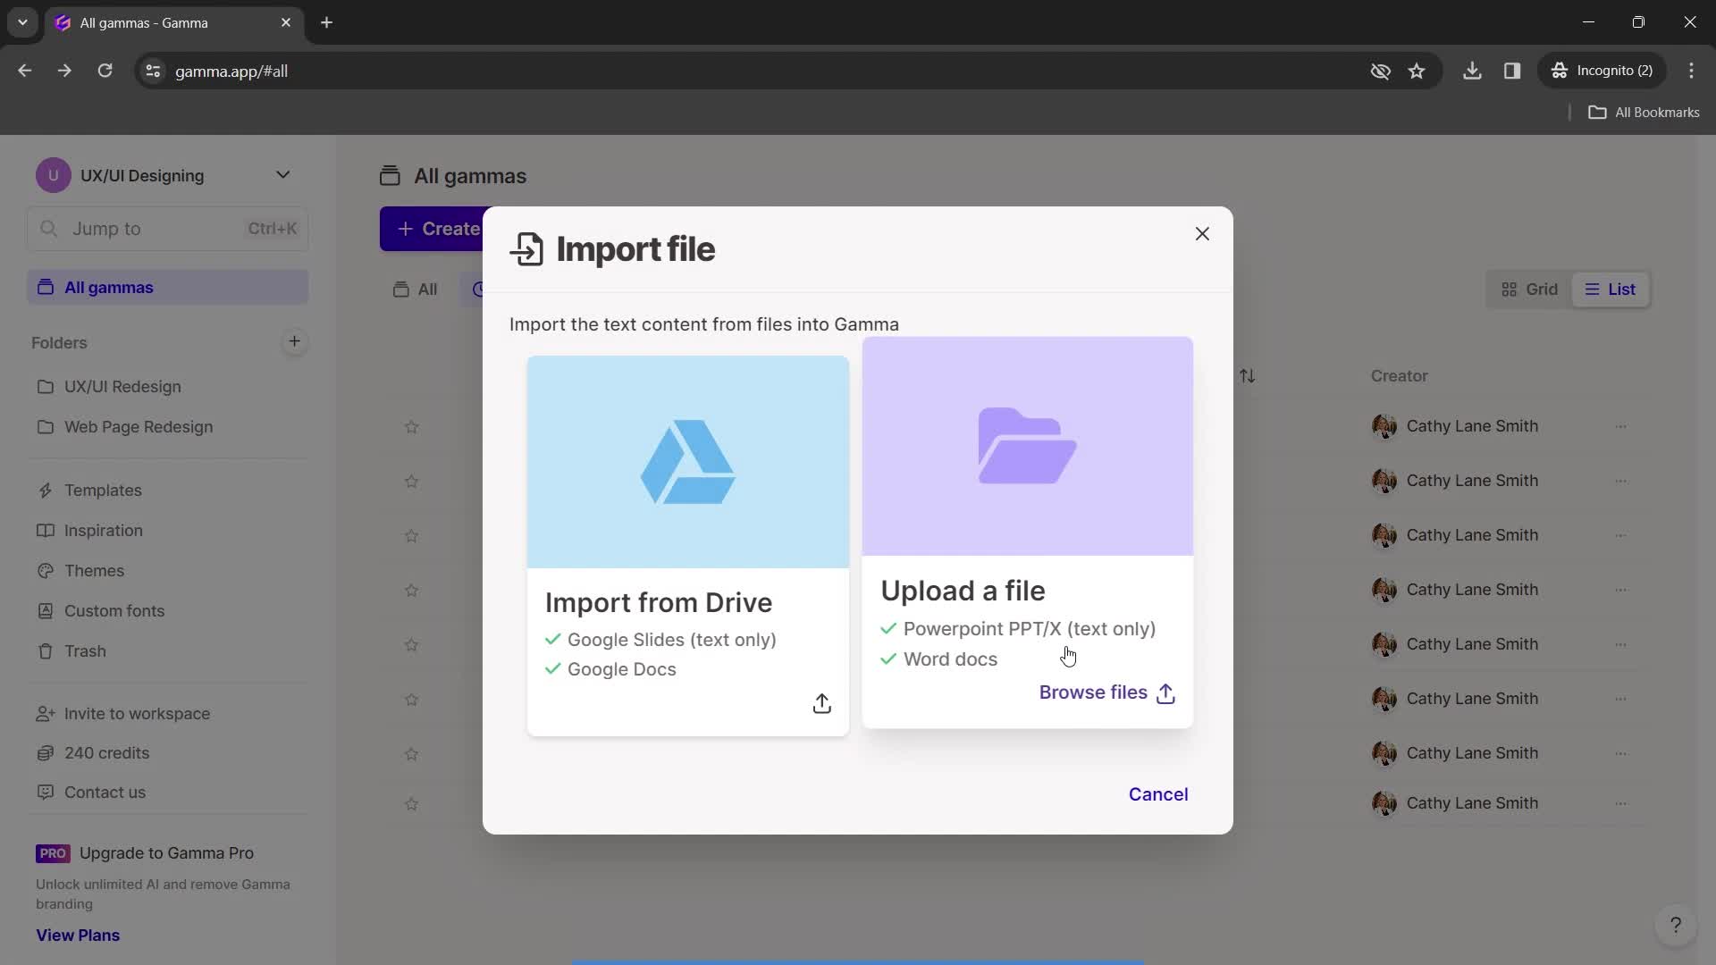The width and height of the screenshot is (1716, 965).
Task: Click the purple folder upload thumbnail
Action: (x=1028, y=446)
